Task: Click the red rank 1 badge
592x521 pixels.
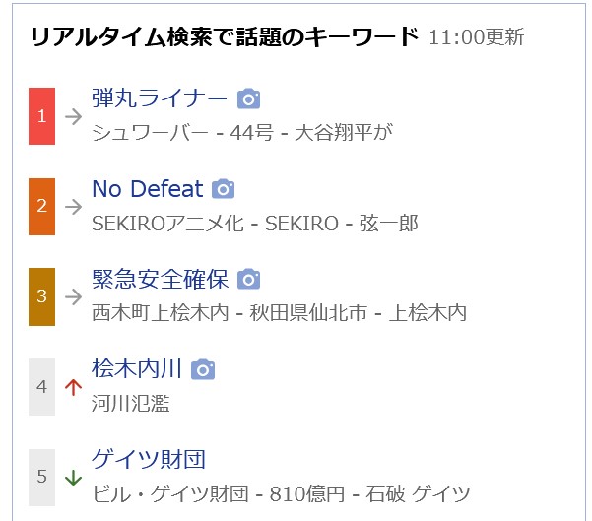Action: click(41, 116)
